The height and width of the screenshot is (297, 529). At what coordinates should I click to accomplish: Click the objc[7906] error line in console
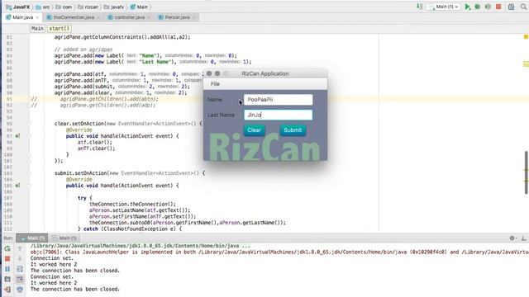279,252
